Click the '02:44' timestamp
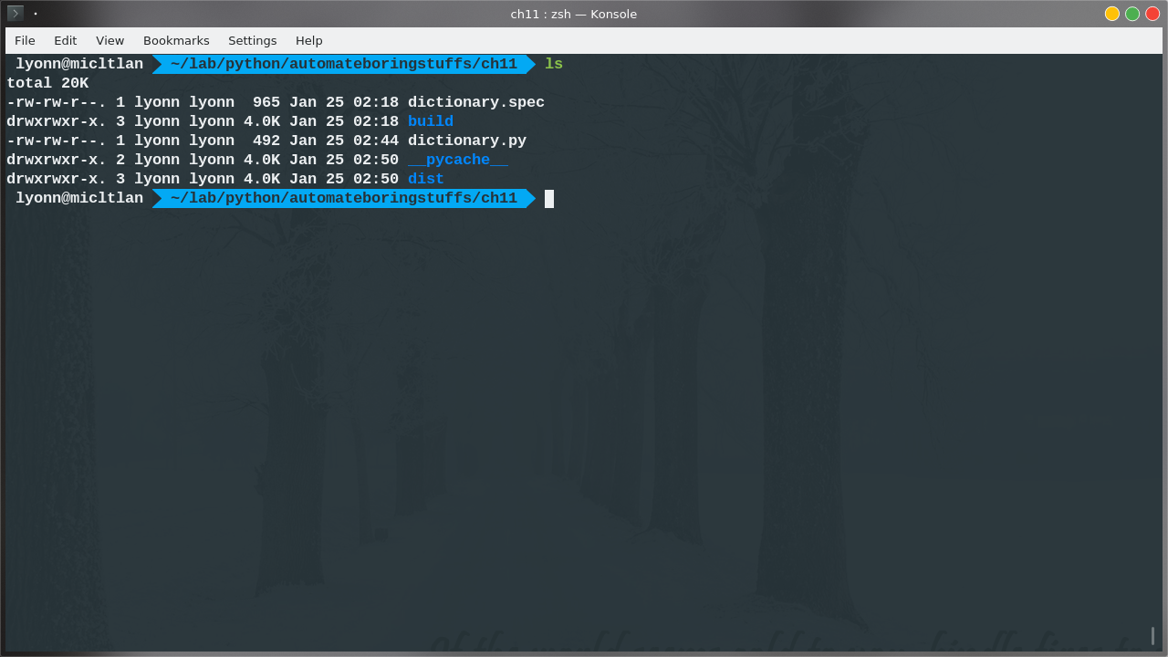 coord(376,141)
